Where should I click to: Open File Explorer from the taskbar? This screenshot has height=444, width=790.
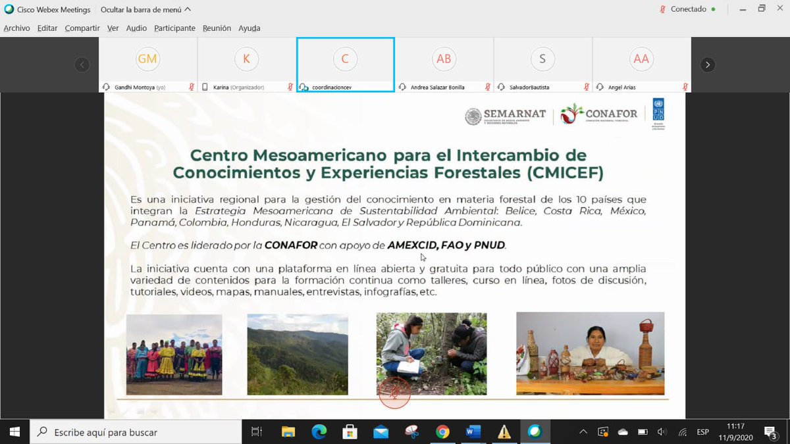click(x=288, y=432)
